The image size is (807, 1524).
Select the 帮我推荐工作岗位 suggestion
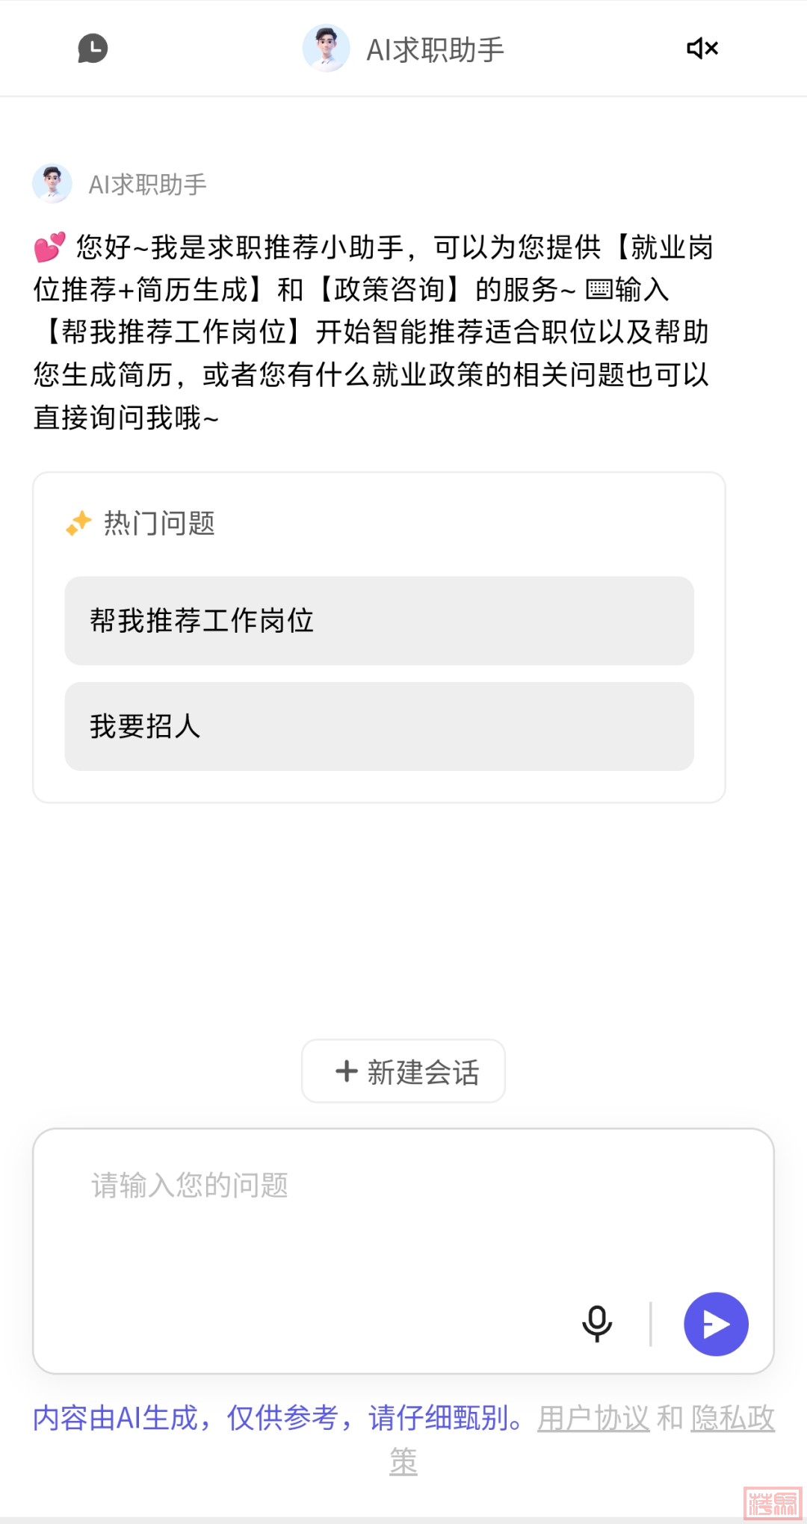379,621
